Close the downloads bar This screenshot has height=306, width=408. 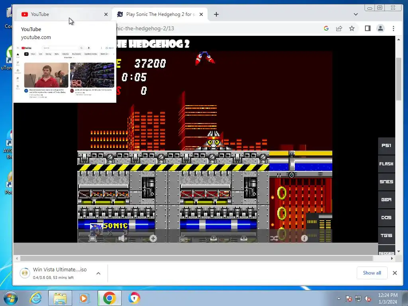click(x=395, y=273)
